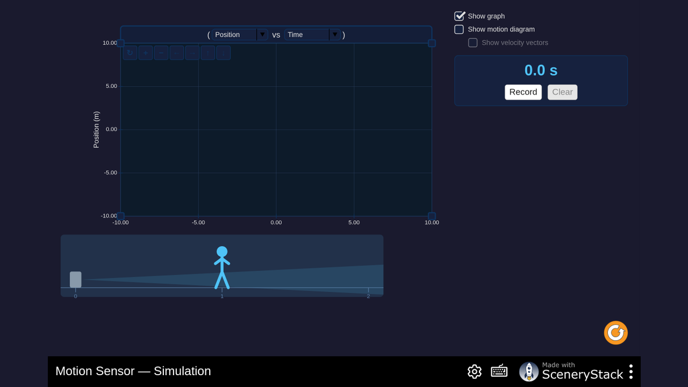Click the 0.0 s timer readout
The height and width of the screenshot is (387, 688).
pyautogui.click(x=541, y=70)
